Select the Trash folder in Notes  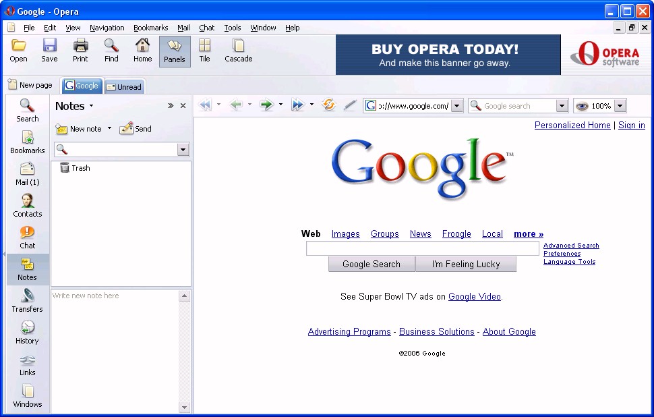(75, 168)
